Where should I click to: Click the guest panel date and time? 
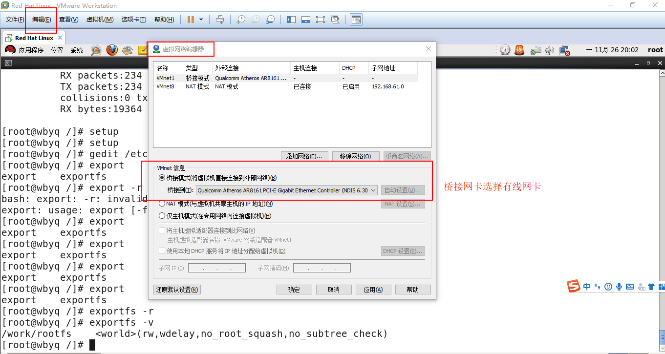(612, 50)
